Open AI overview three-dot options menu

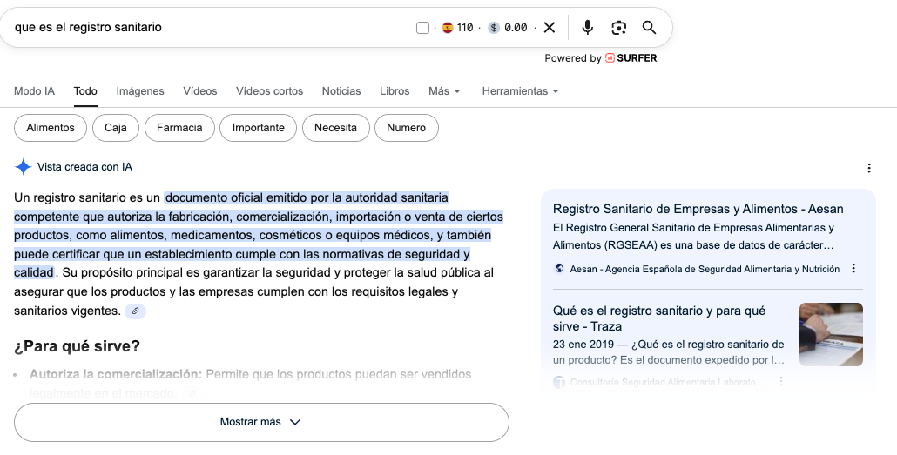868,168
